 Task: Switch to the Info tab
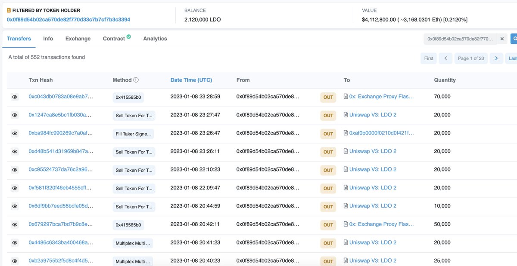click(48, 39)
